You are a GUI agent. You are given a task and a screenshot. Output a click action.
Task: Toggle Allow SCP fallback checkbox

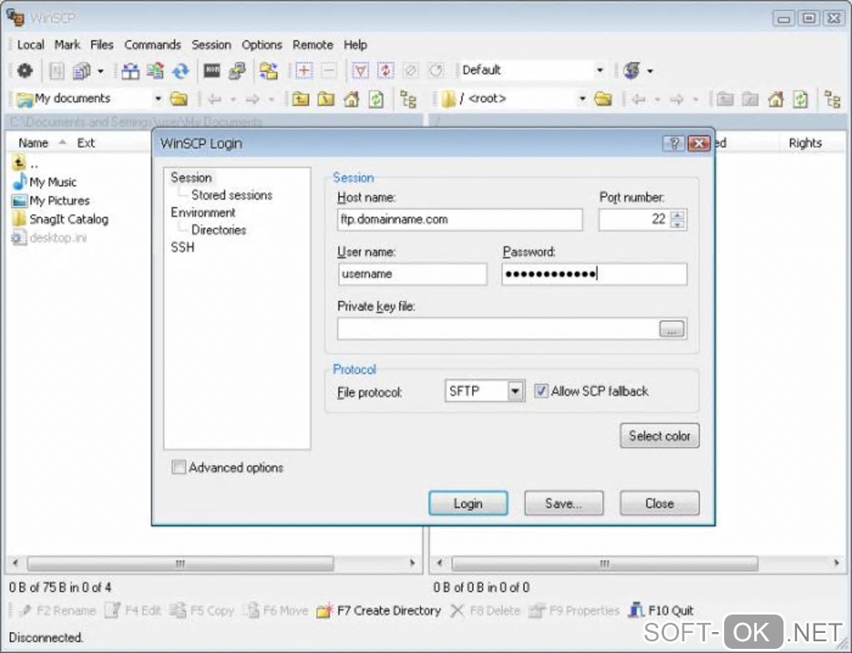[540, 391]
